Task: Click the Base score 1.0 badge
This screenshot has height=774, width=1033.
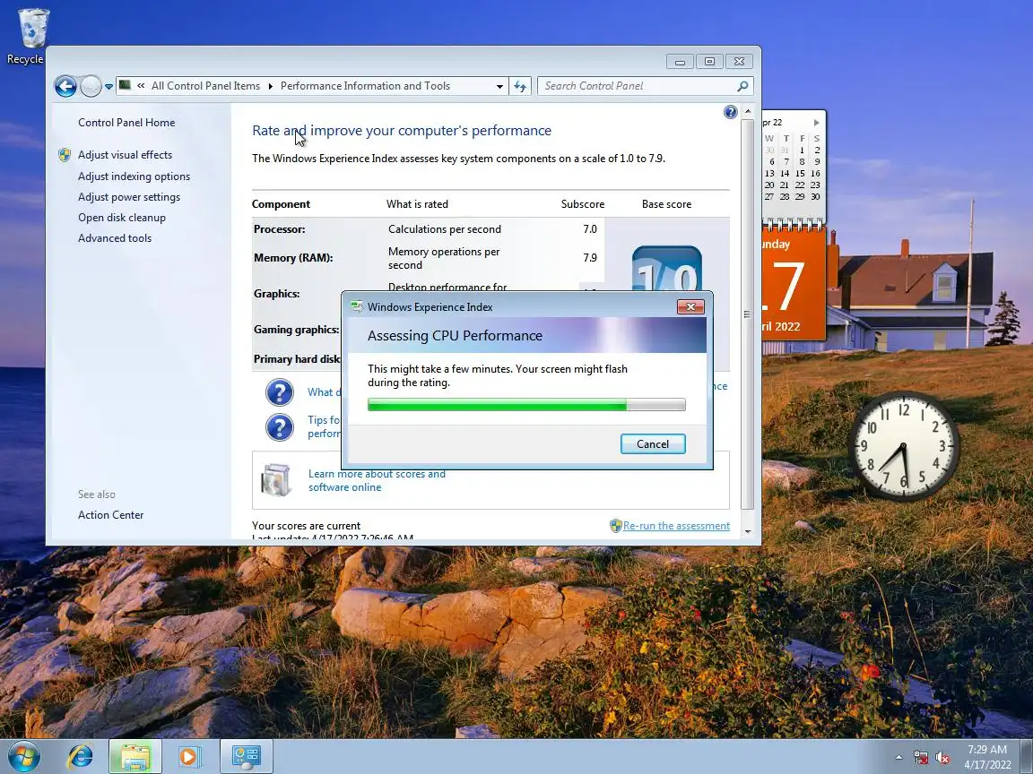Action: [667, 269]
